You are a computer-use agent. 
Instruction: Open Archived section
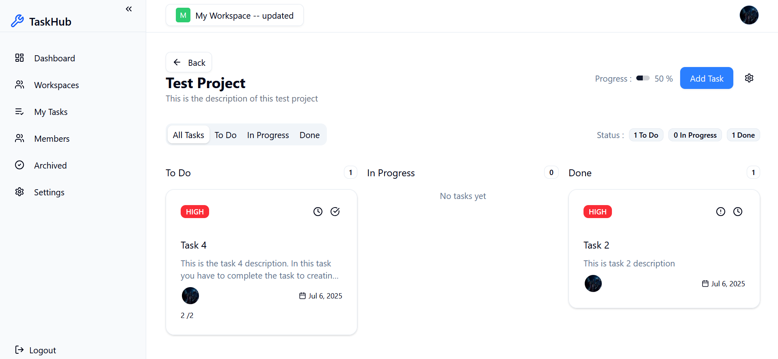click(50, 165)
